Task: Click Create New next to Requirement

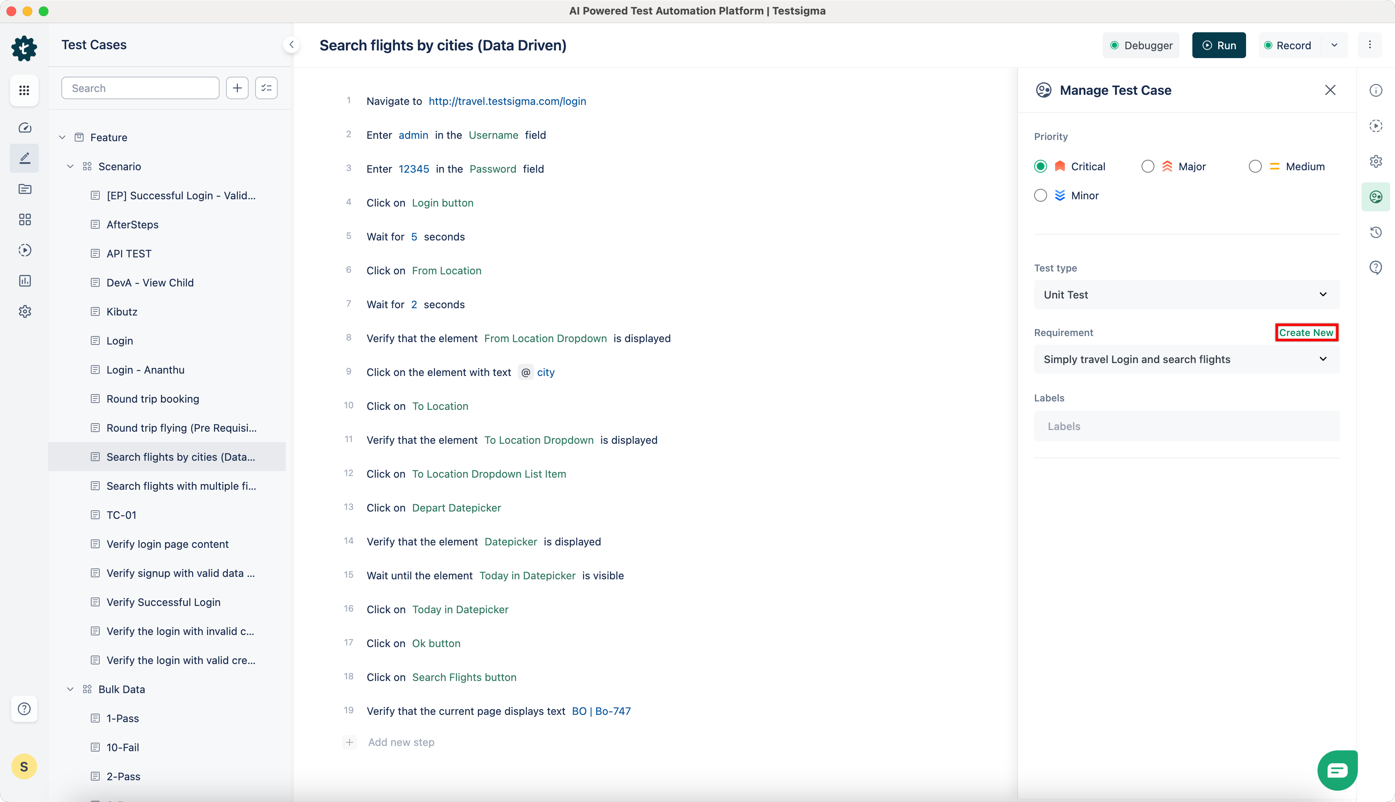Action: [1306, 332]
